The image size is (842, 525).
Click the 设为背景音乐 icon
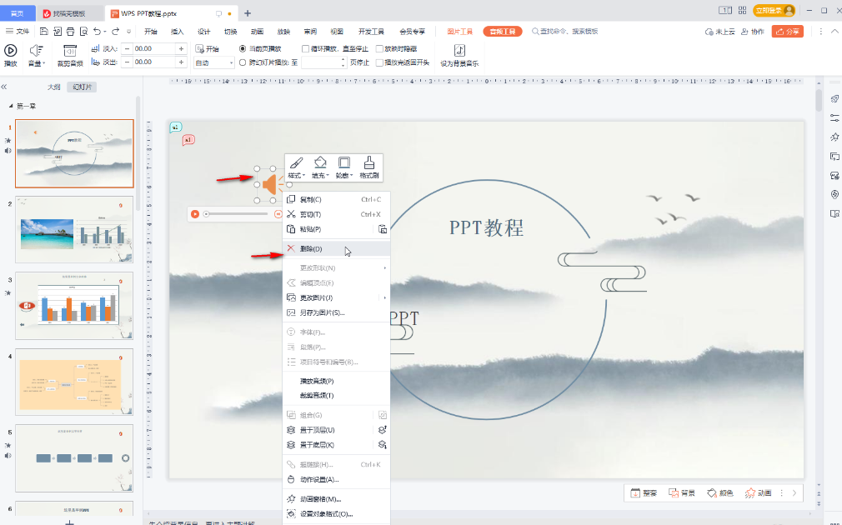pos(458,52)
